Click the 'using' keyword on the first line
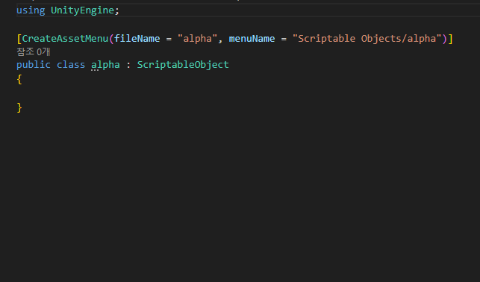Viewport: 480px width, 282px height. click(31, 10)
